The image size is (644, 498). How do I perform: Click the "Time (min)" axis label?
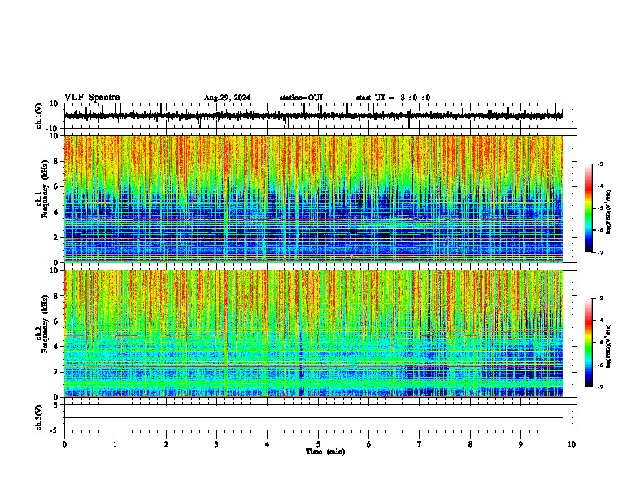pos(325,452)
